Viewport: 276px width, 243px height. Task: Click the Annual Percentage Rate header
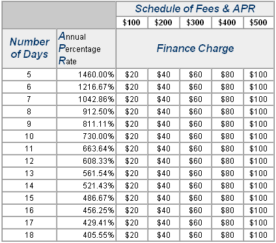coord(86,49)
